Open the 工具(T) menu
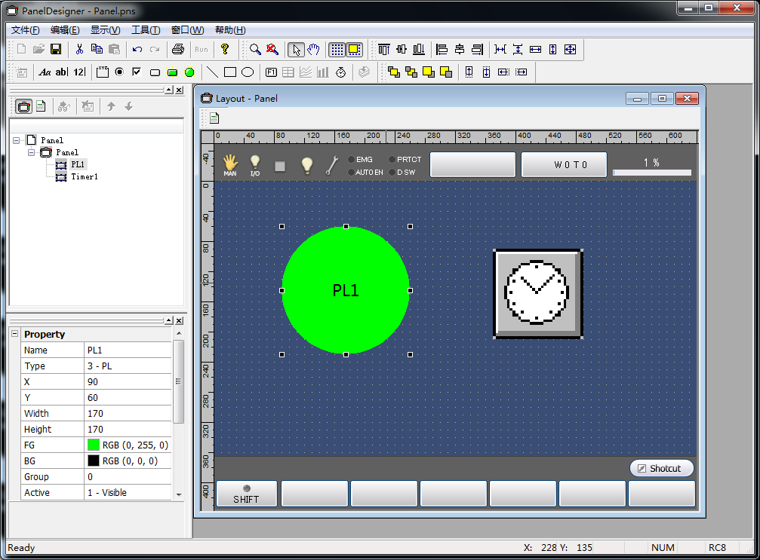The width and height of the screenshot is (760, 560). 145,30
